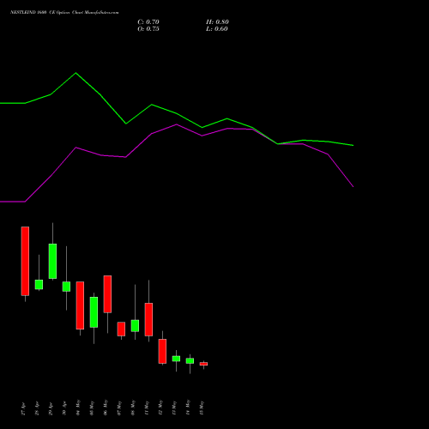This screenshot has width=429, height=429.
Task: Select the 28 Apr date label
Action: pyautogui.click(x=37, y=408)
